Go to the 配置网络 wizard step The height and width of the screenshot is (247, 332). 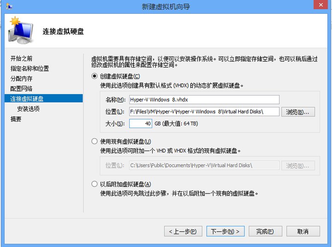[x=21, y=88]
